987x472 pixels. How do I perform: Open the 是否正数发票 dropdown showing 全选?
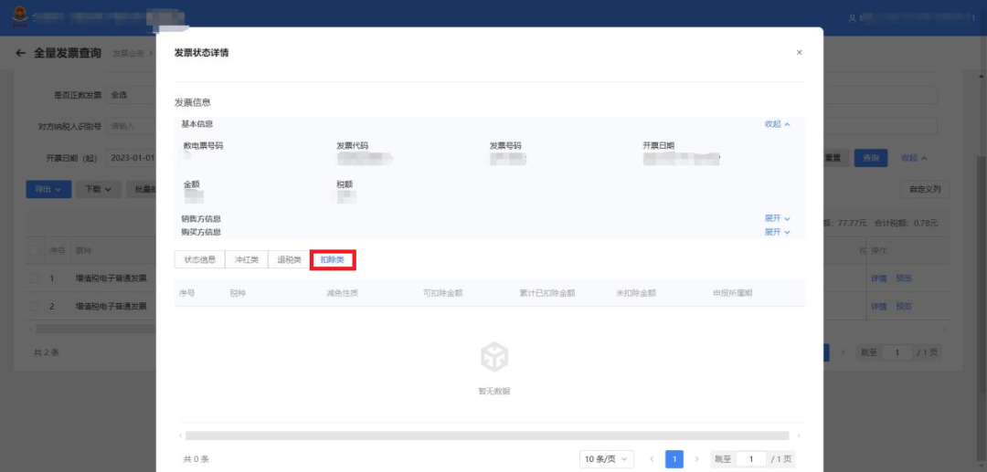131,95
